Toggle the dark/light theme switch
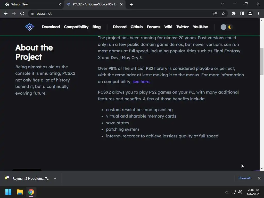Image resolution: width=264 pixels, height=198 pixels. coord(226,27)
